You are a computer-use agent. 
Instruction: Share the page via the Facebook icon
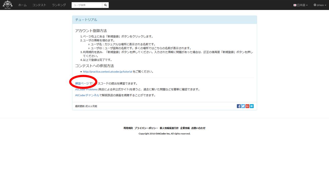coord(238,106)
